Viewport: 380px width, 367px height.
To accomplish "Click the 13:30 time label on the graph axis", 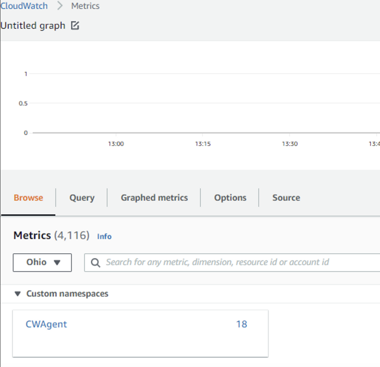I will click(x=290, y=144).
